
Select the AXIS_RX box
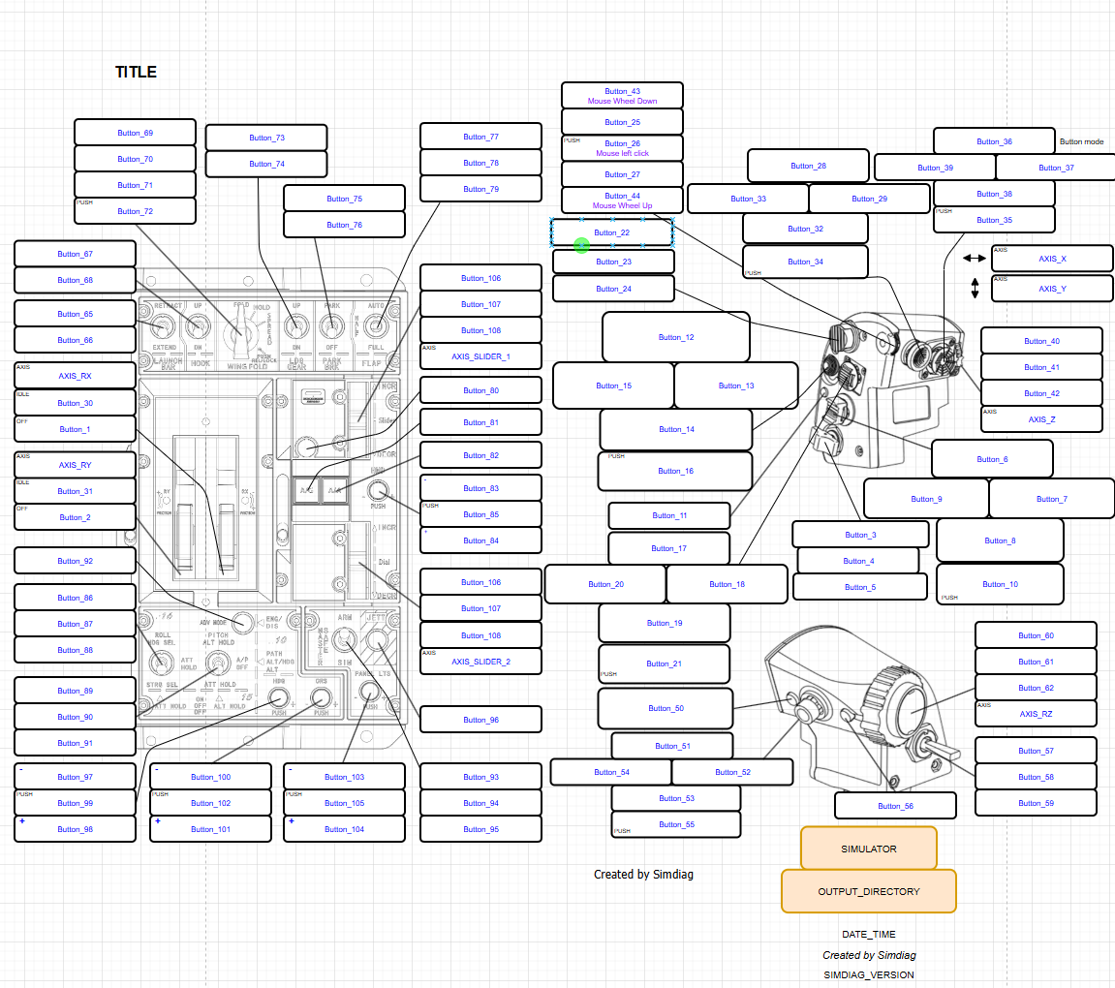click(x=75, y=376)
